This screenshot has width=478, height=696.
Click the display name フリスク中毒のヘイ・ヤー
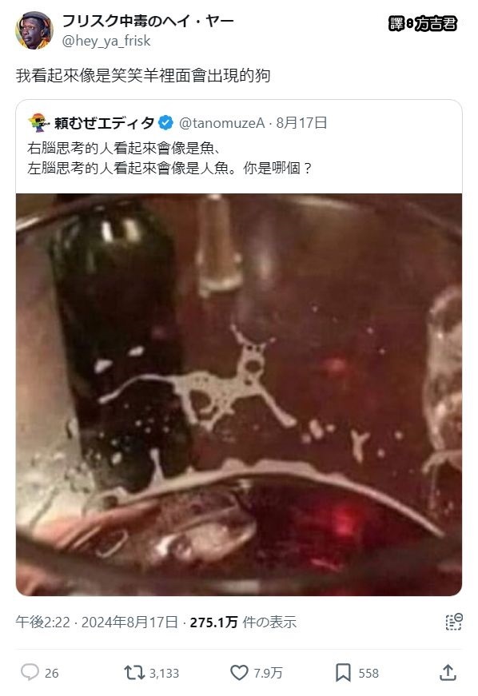click(148, 21)
